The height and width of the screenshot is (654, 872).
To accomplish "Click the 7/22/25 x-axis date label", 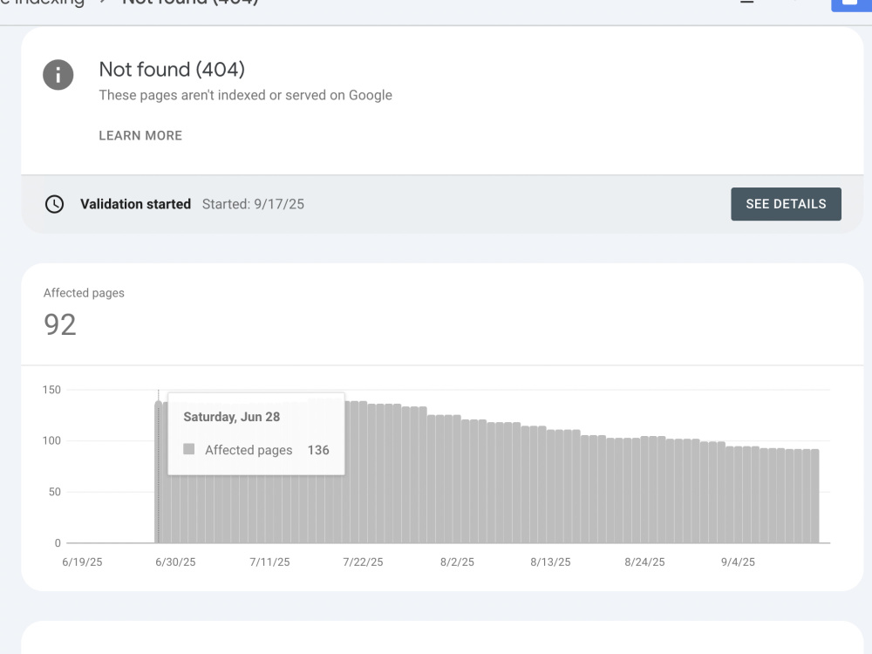I will [363, 562].
